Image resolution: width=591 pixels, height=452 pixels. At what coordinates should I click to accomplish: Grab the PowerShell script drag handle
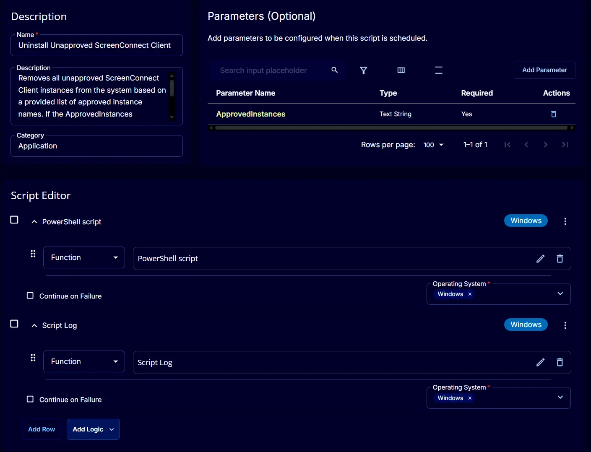click(x=33, y=254)
